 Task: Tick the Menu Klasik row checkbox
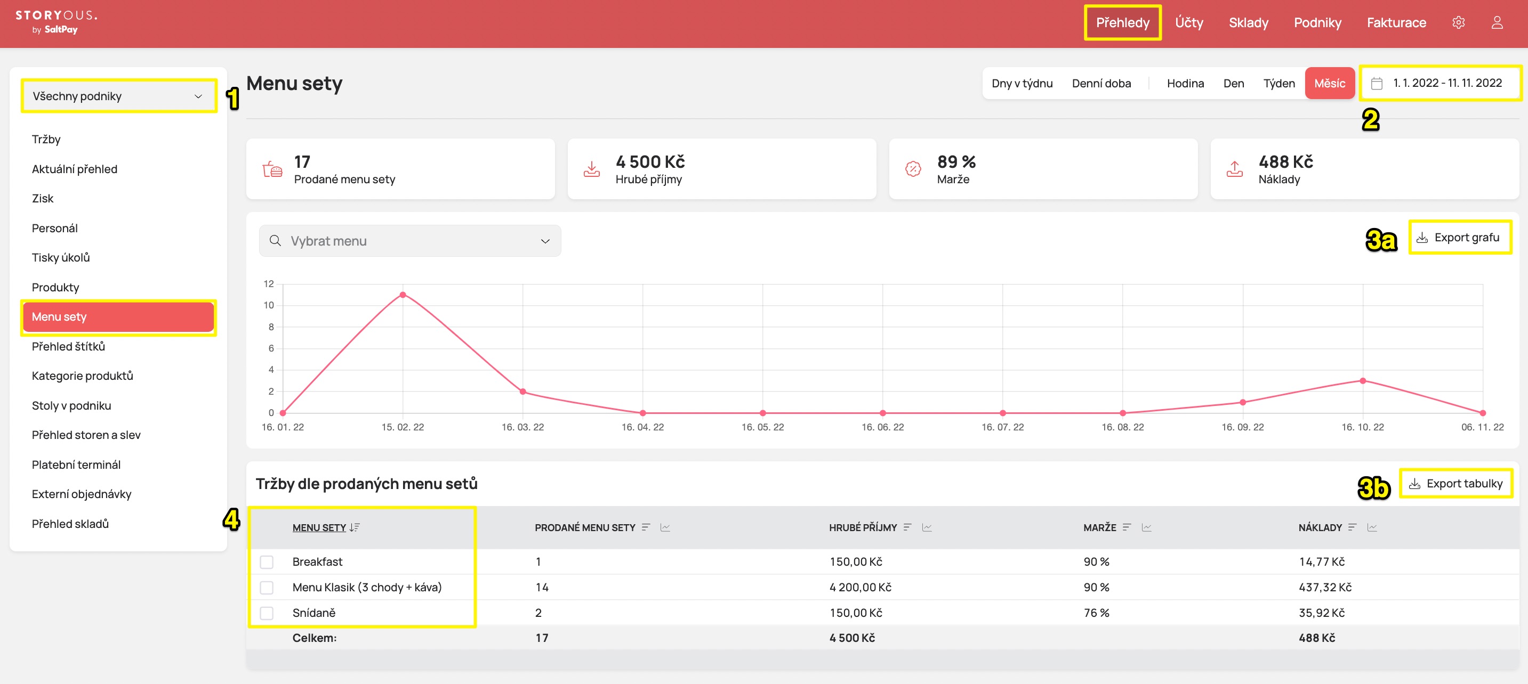click(x=267, y=588)
